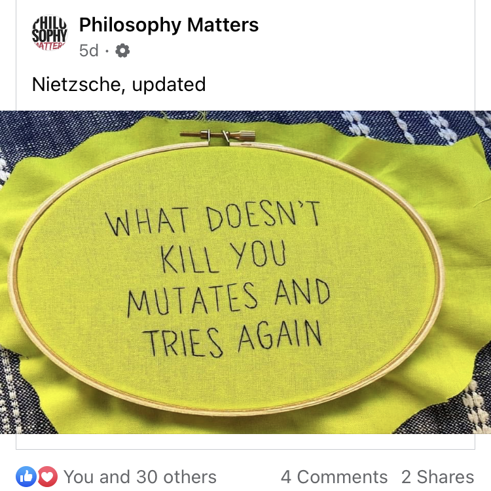View who reacted via You and 30 others

pyautogui.click(x=140, y=477)
